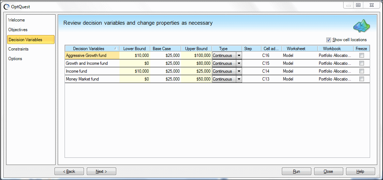
Task: Select the Aggressive Growth fund name cell
Action: click(92, 55)
